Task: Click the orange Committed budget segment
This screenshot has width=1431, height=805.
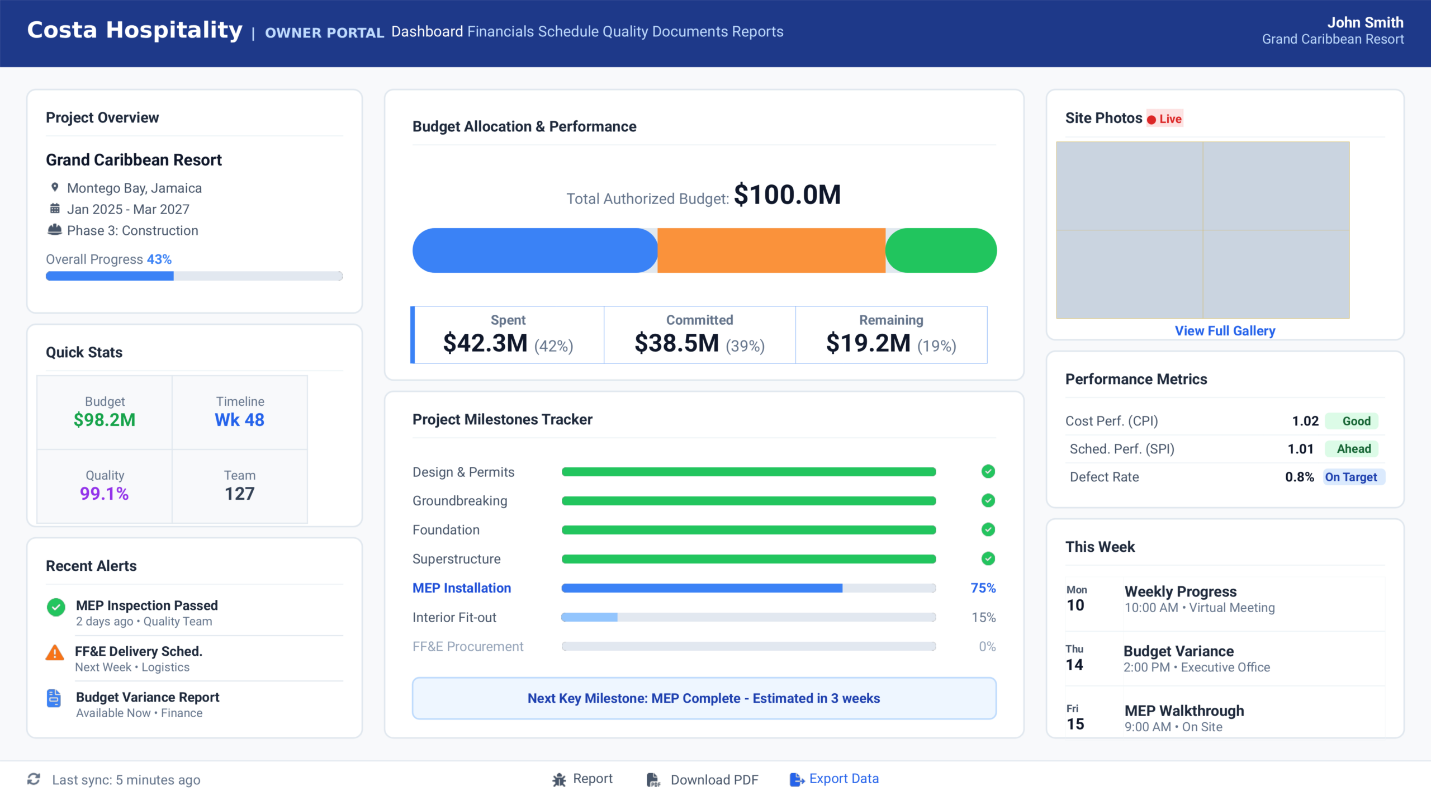Action: [771, 250]
